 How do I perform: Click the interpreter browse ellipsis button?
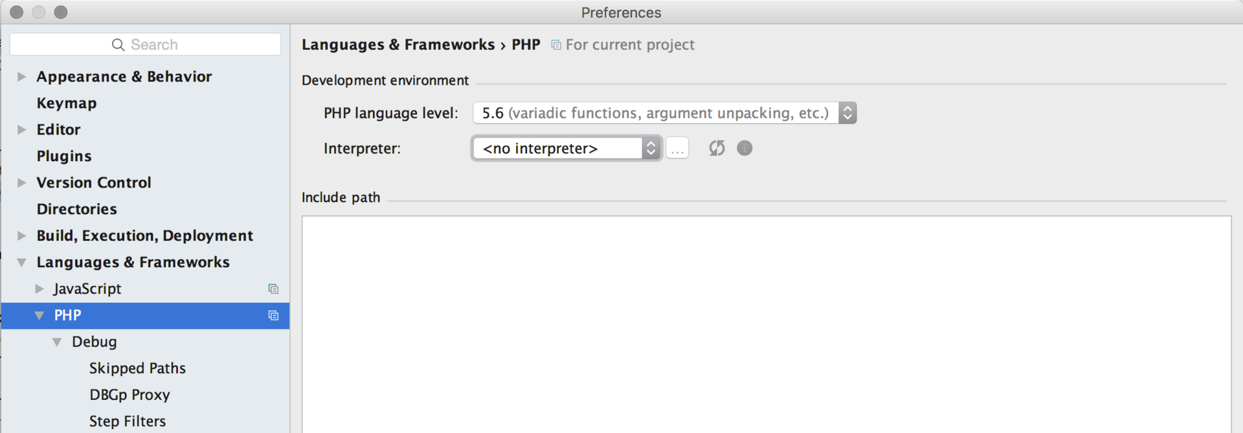coord(677,148)
